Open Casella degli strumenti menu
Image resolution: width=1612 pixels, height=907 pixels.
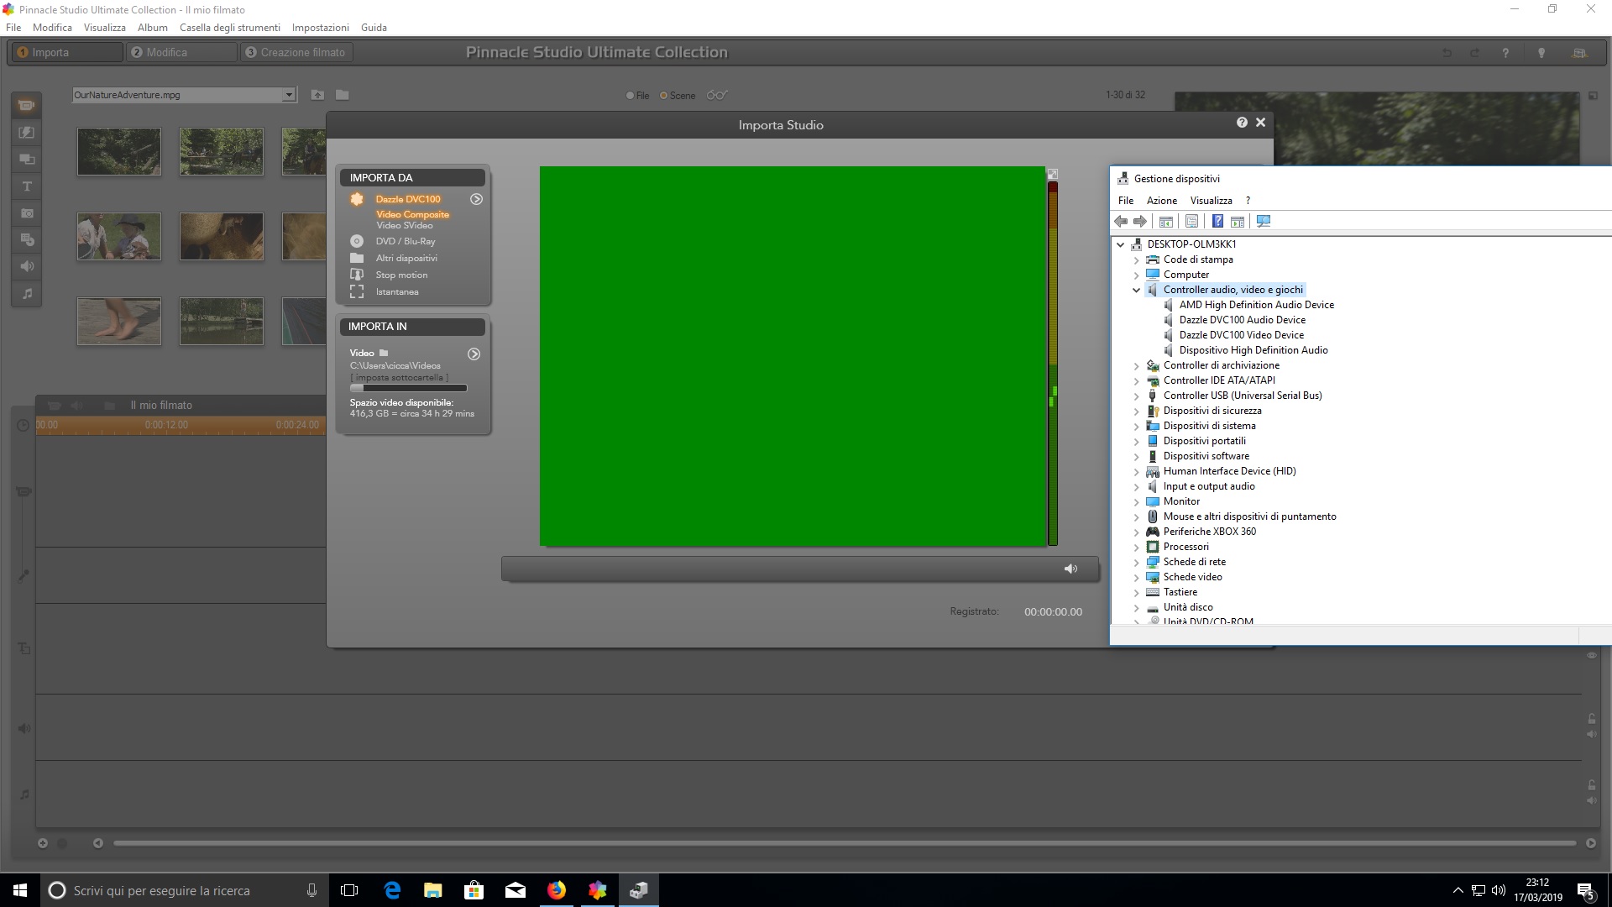230,27
